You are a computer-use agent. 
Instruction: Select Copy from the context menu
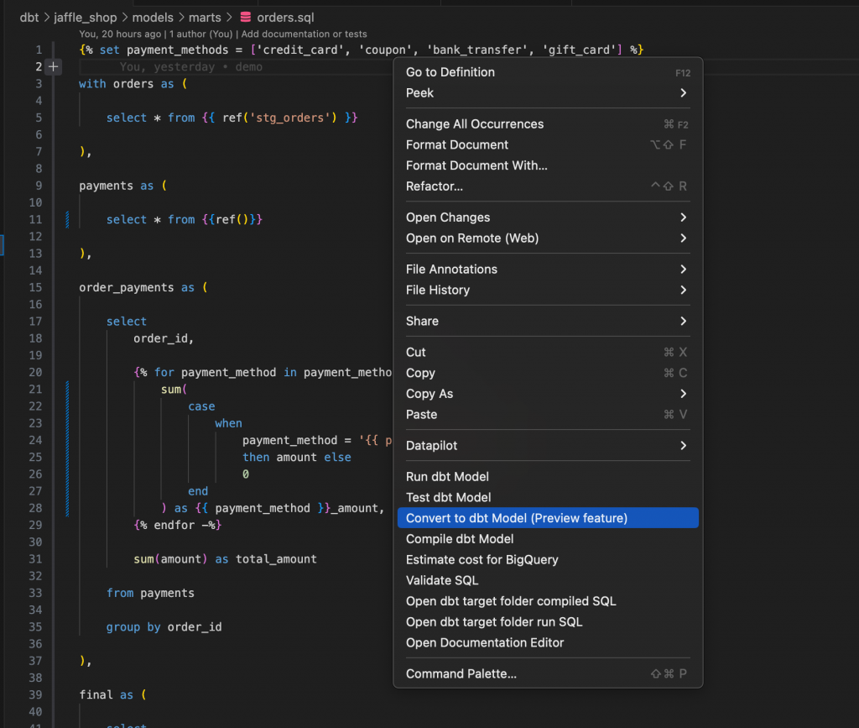click(x=548, y=374)
